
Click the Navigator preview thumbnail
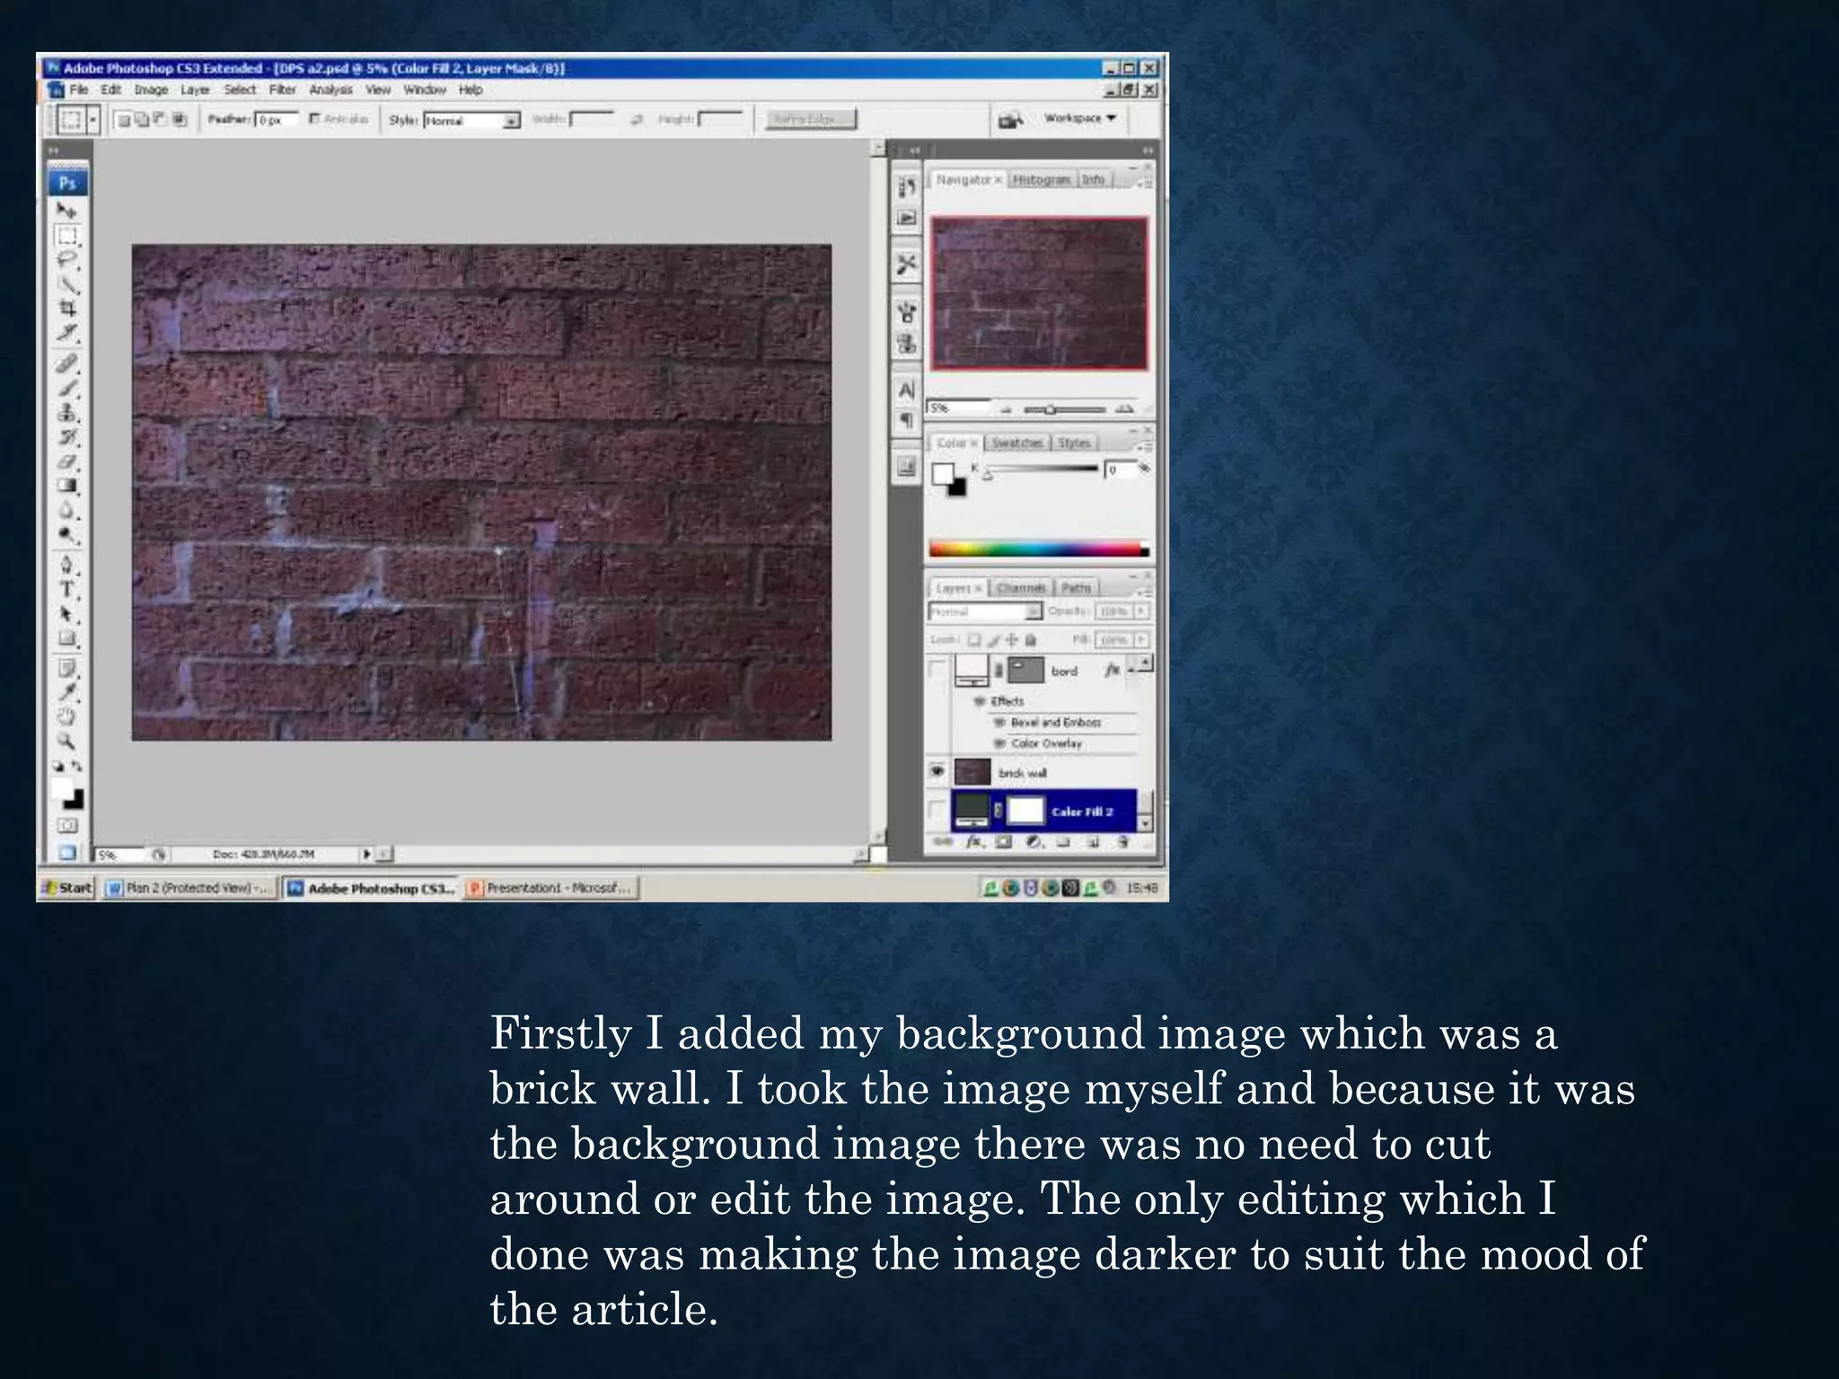click(x=1039, y=293)
